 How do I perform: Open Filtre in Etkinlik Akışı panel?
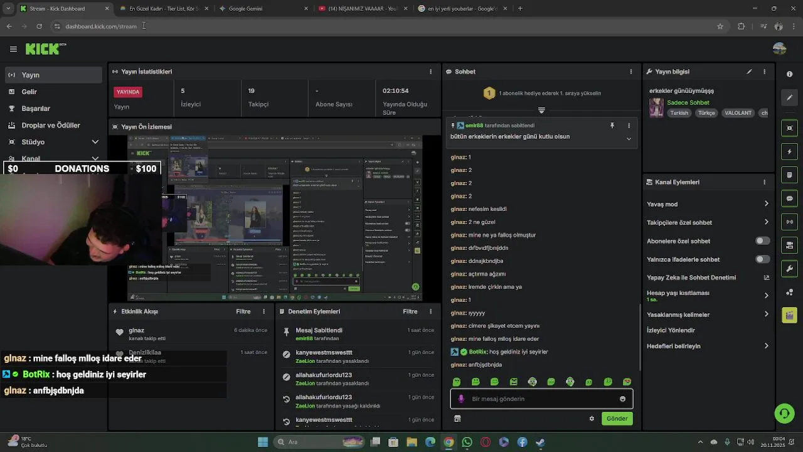pyautogui.click(x=243, y=311)
